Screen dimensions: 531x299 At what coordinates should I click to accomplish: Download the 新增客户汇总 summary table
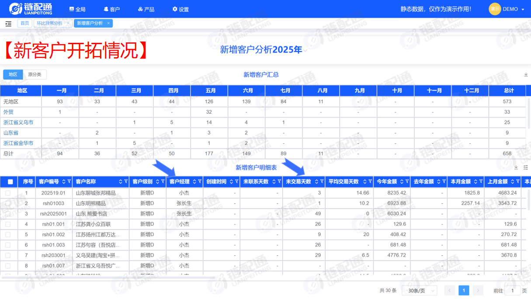(x=526, y=75)
